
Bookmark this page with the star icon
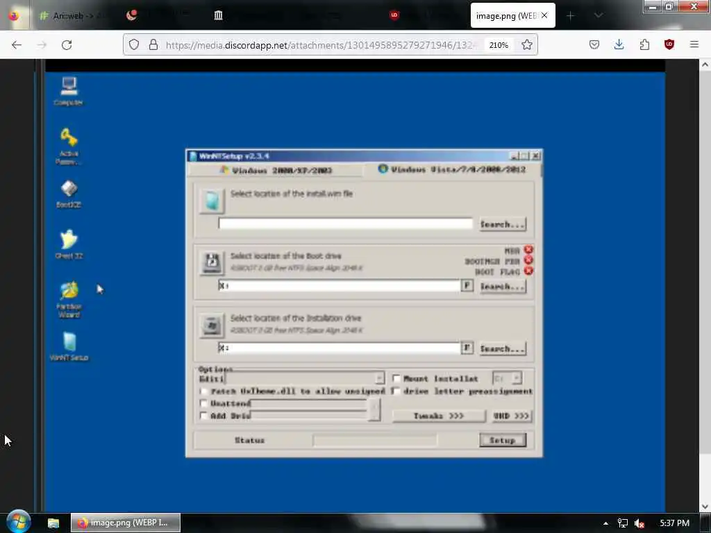point(526,44)
